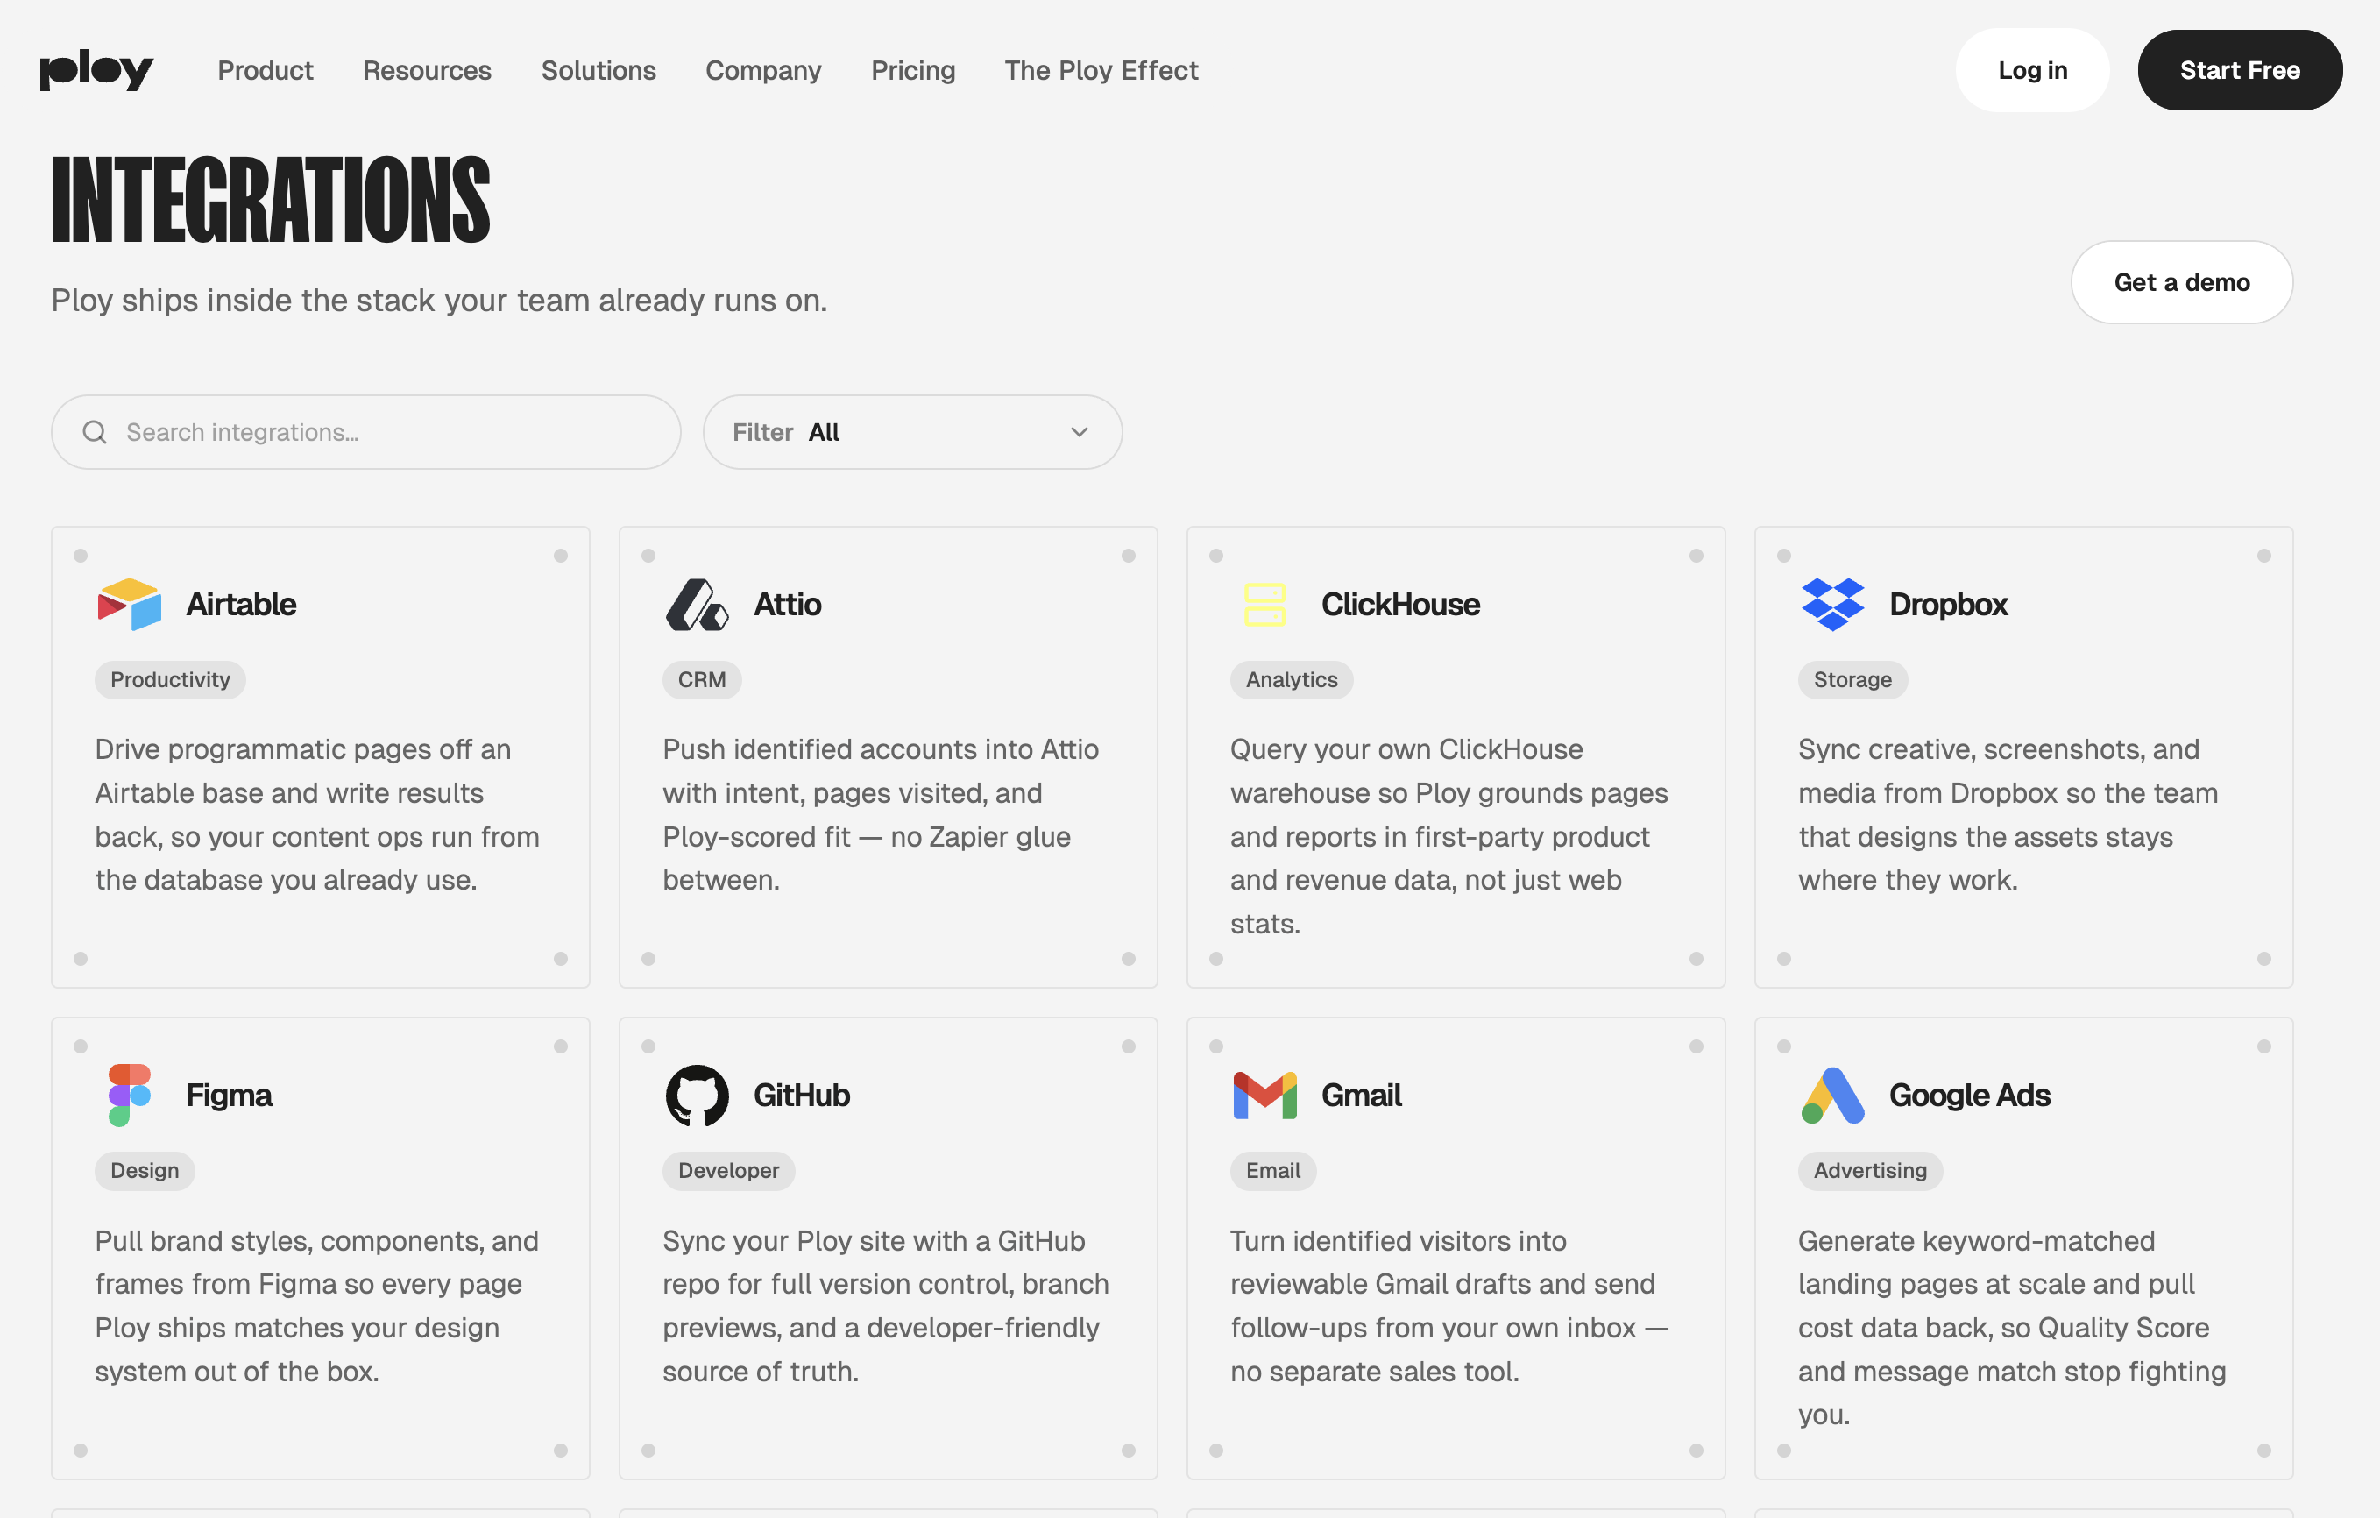This screenshot has height=1518, width=2380.
Task: Go to the Pricing page
Action: pyautogui.click(x=912, y=70)
